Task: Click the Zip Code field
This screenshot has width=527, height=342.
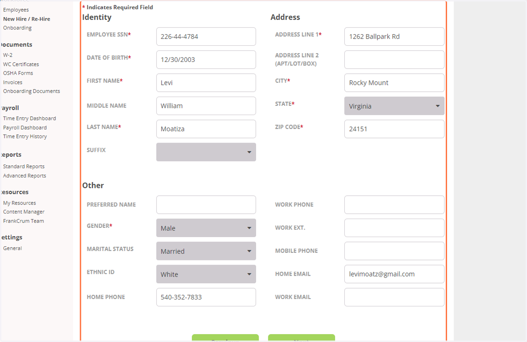Action: 394,129
